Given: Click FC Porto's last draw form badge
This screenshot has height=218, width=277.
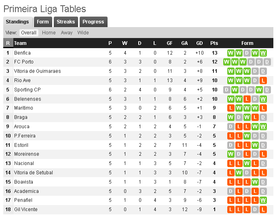Looking at the screenshot, I should 267,62.
